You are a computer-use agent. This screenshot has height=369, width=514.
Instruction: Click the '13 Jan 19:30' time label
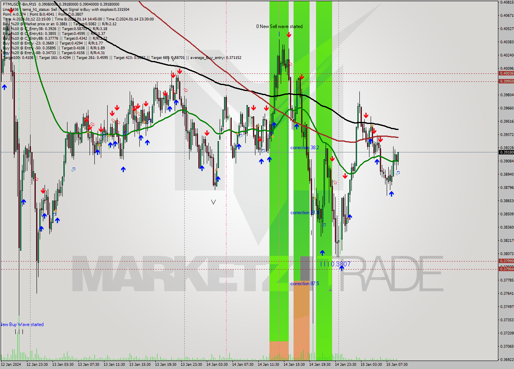coord(165,365)
